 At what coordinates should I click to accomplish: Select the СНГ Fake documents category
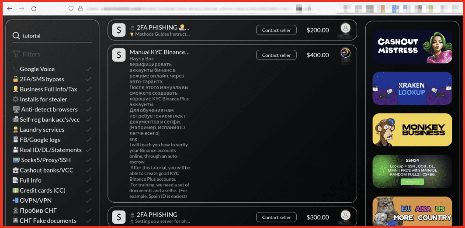click(x=48, y=221)
